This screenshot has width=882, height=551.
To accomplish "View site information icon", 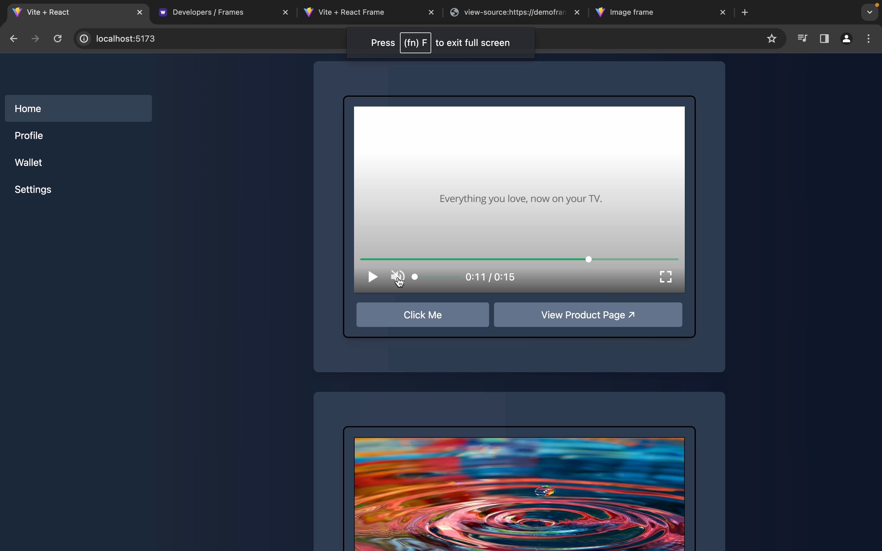I will click(84, 39).
